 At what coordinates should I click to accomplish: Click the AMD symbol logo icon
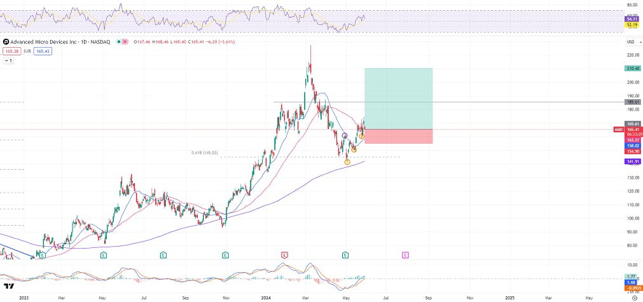6,42
